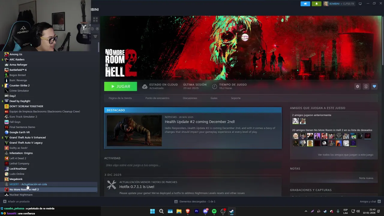
Task: Click the Health Update news thumbnail
Action: pyautogui.click(x=134, y=131)
